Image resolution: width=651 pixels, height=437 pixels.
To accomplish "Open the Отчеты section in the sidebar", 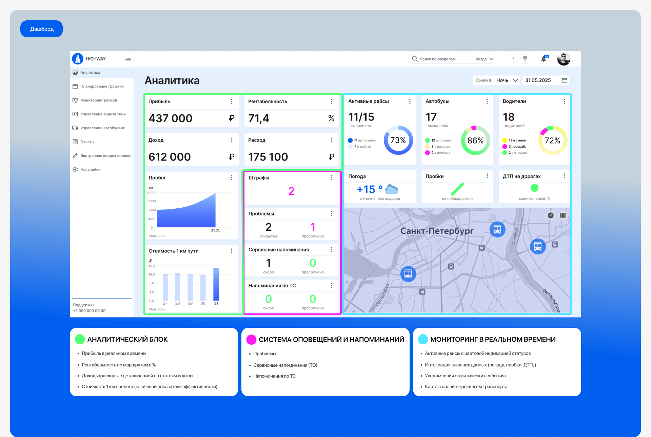I will coord(87,141).
